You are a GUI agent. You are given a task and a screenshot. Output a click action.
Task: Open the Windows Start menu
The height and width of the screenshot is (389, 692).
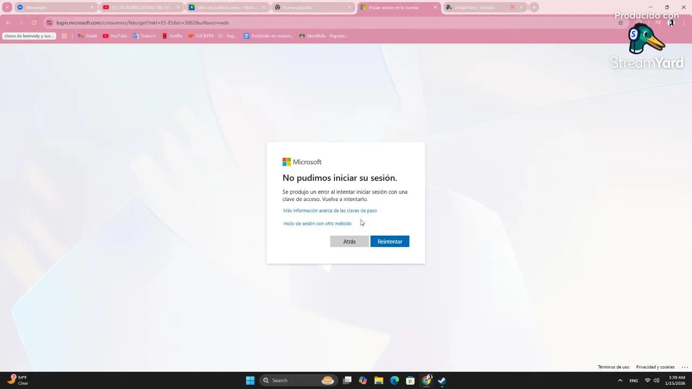(x=250, y=380)
